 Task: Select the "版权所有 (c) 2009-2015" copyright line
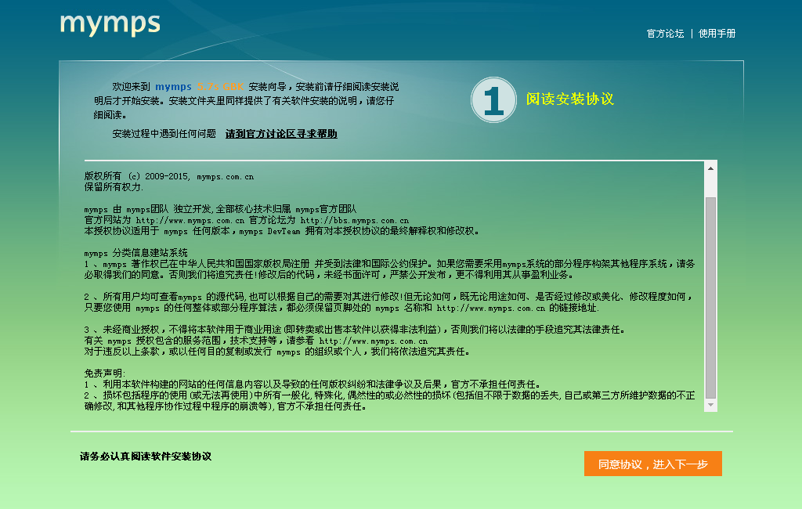click(168, 175)
